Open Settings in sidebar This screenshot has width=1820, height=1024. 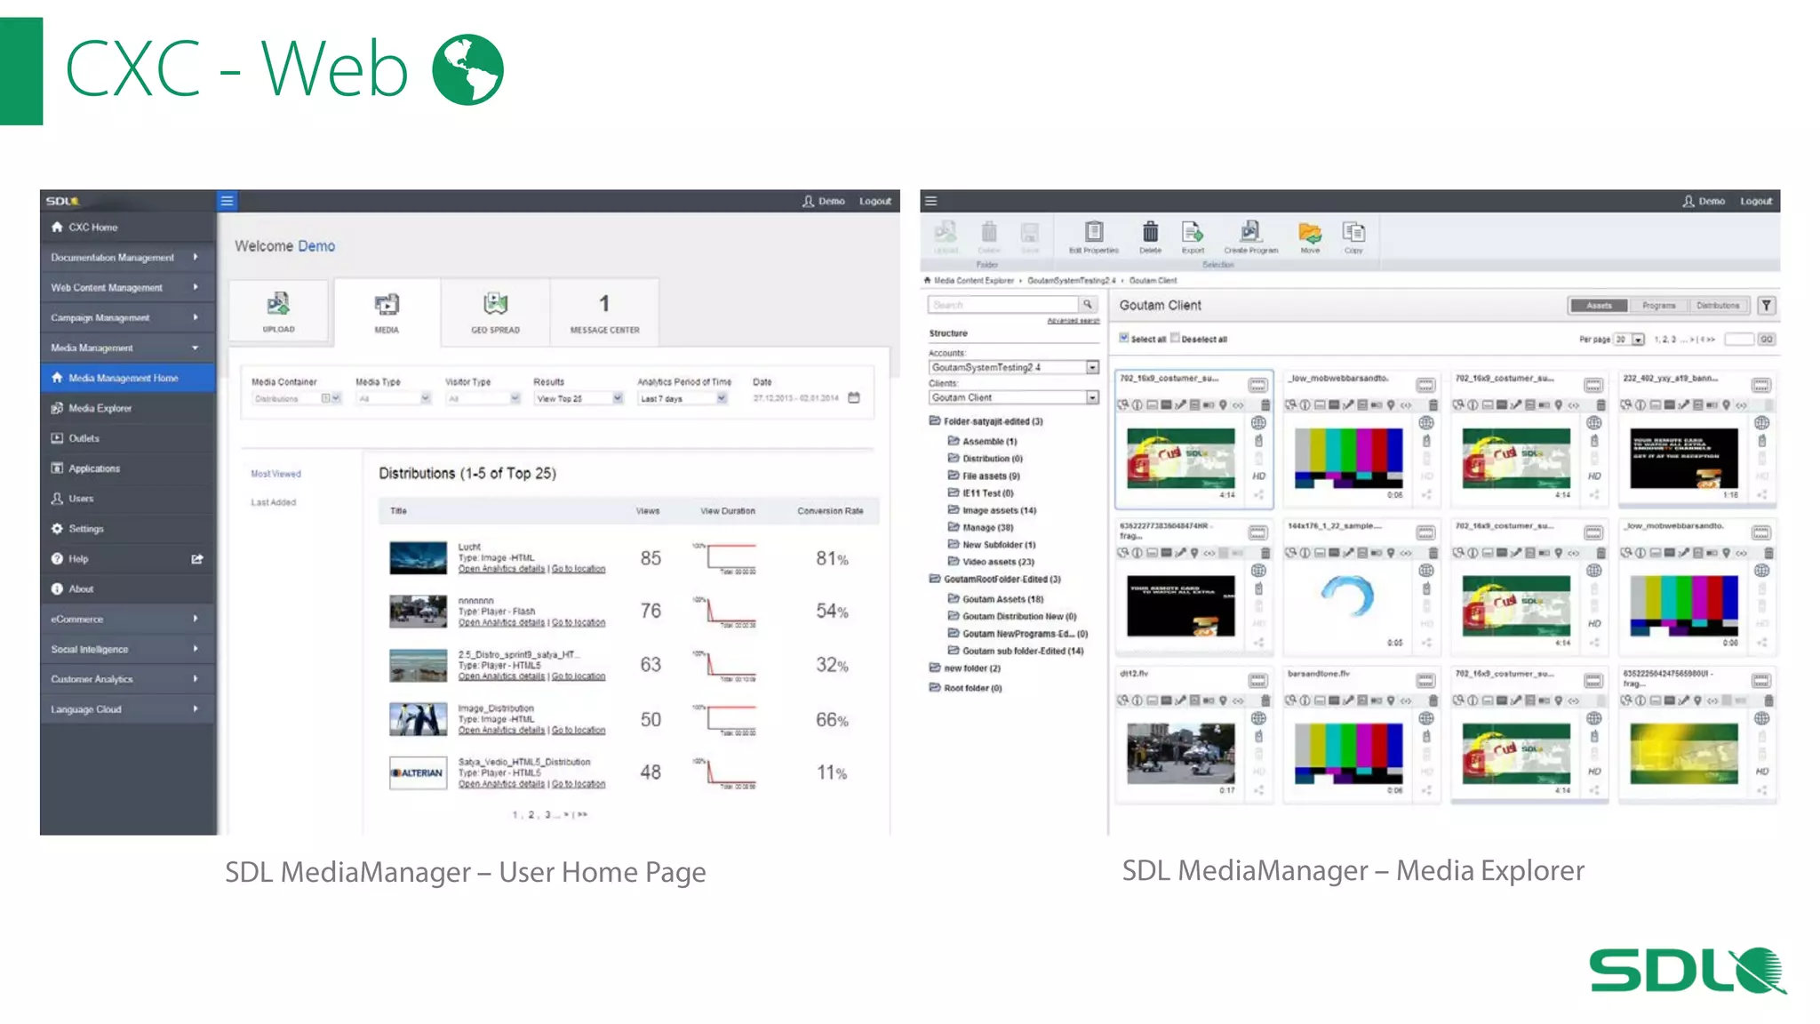(x=128, y=529)
